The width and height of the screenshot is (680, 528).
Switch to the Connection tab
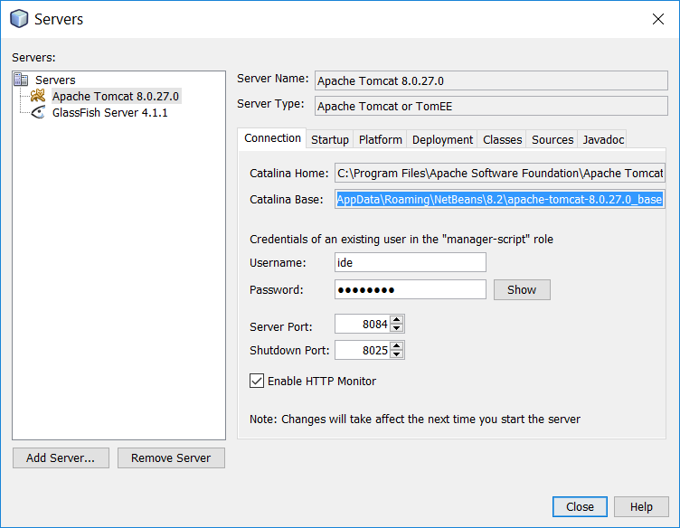point(272,138)
